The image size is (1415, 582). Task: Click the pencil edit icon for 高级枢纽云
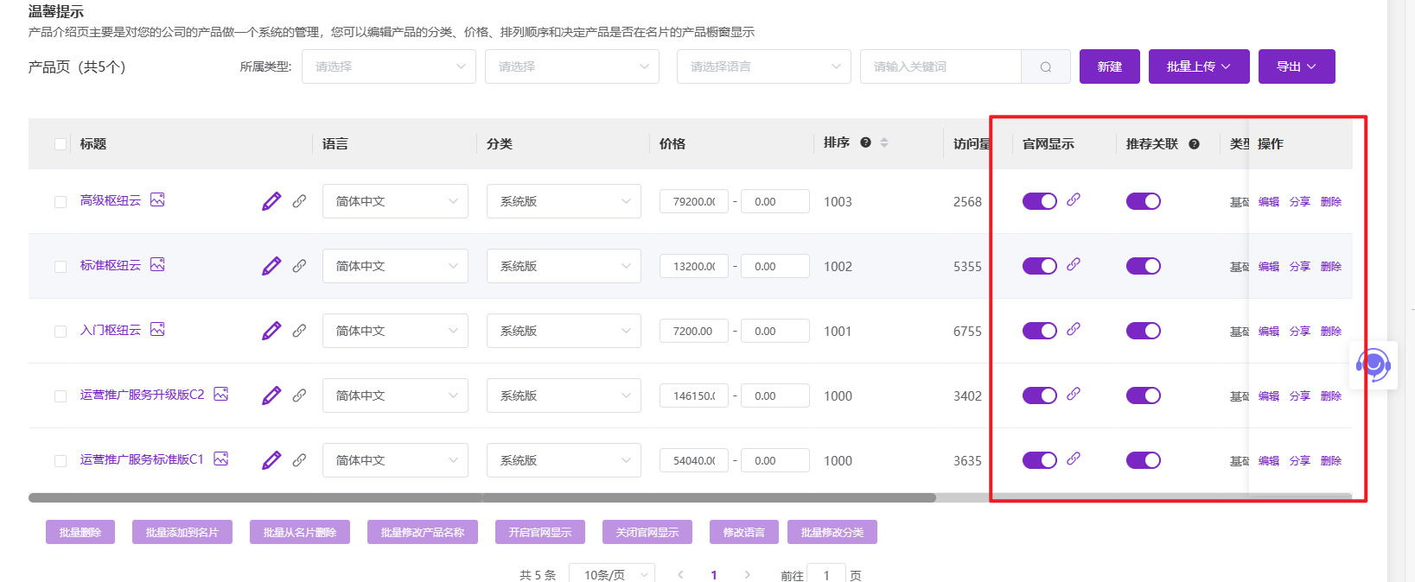(x=271, y=201)
